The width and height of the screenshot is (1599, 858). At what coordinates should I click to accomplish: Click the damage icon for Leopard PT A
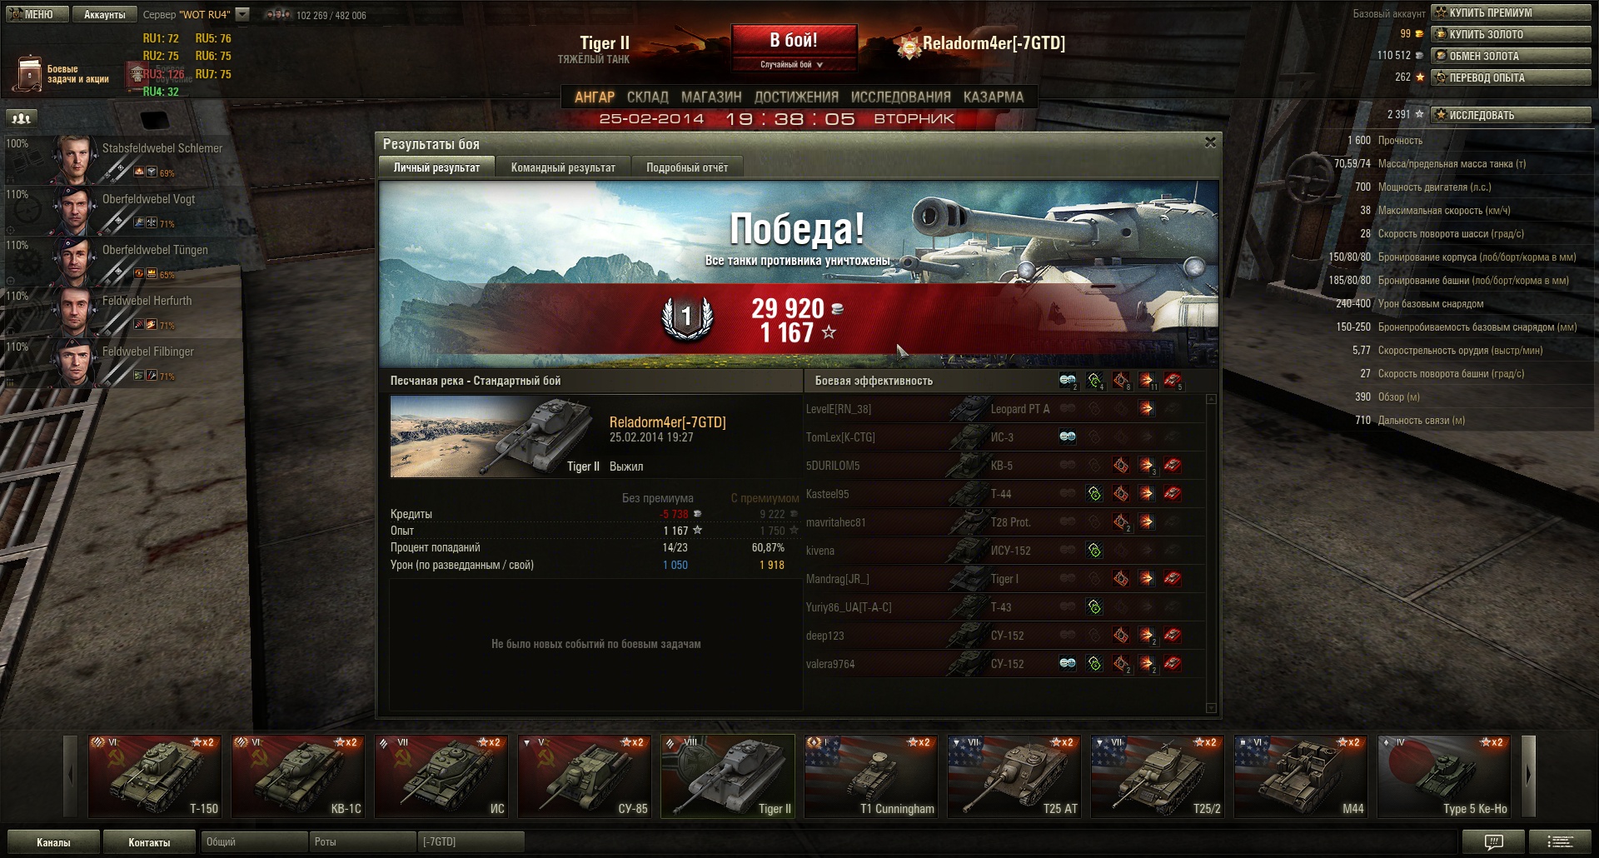[1147, 409]
